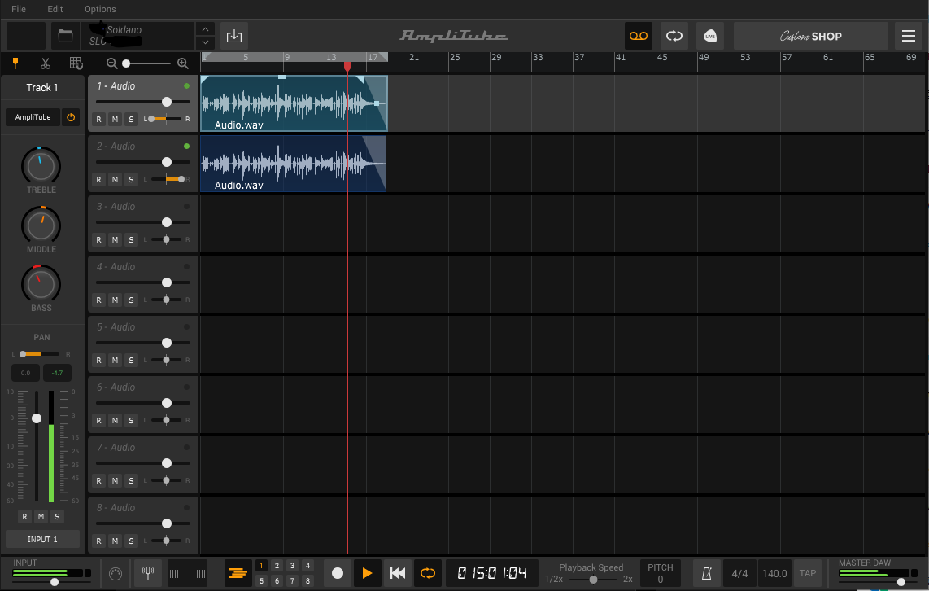
Task: Solo track 1 - Audio
Action: pos(131,119)
